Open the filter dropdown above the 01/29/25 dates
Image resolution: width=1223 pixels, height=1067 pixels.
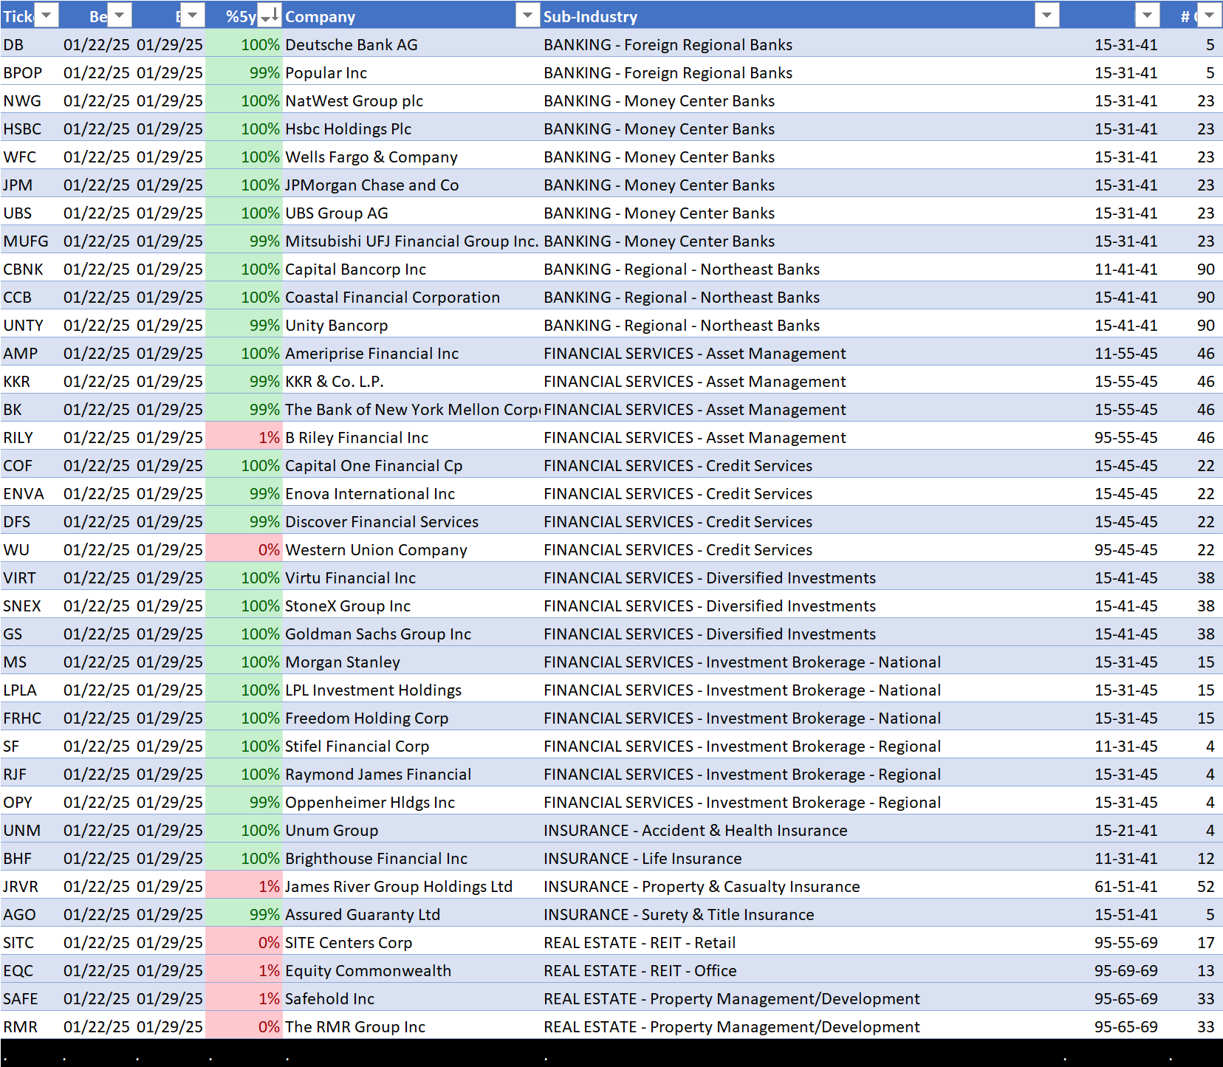tap(192, 16)
